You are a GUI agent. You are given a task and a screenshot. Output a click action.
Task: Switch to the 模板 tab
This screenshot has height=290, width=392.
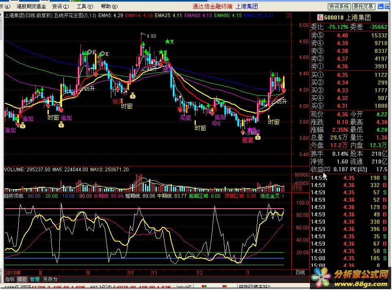tap(22, 279)
